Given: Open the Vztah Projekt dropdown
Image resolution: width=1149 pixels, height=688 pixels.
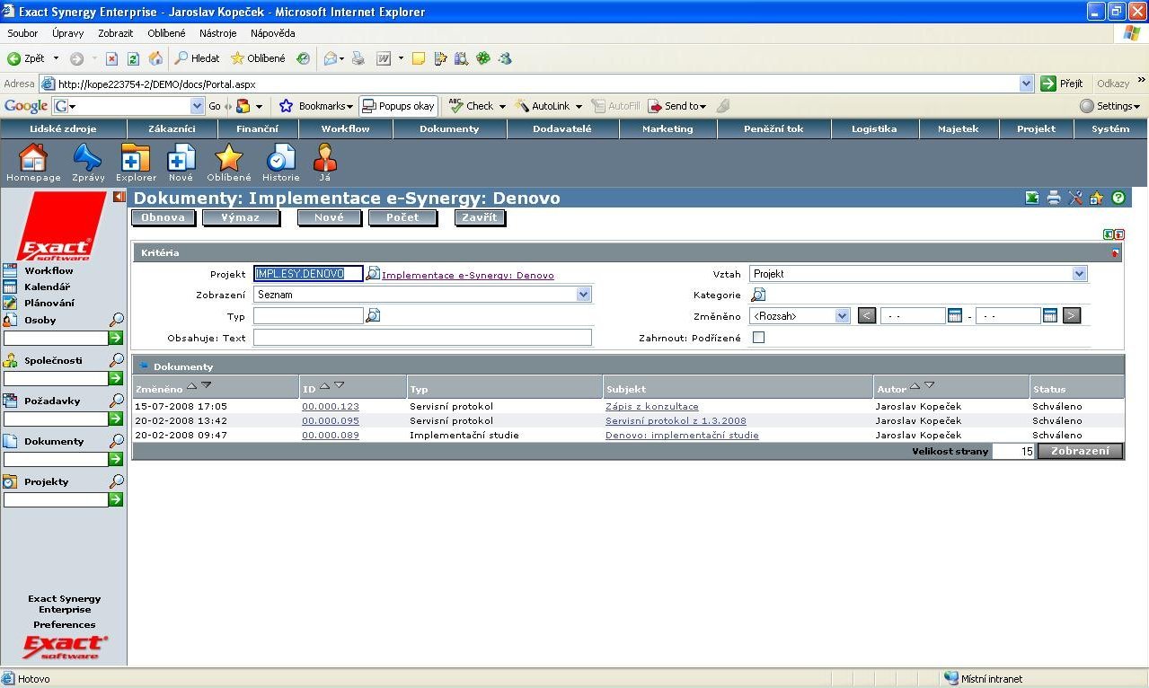Looking at the screenshot, I should (x=1080, y=274).
